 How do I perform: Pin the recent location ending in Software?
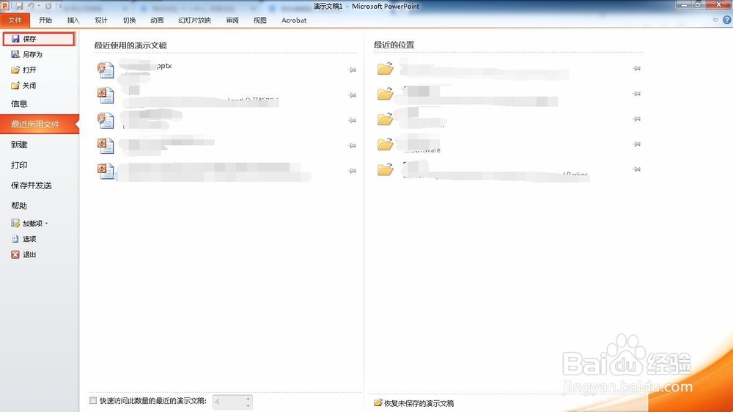tap(636, 144)
